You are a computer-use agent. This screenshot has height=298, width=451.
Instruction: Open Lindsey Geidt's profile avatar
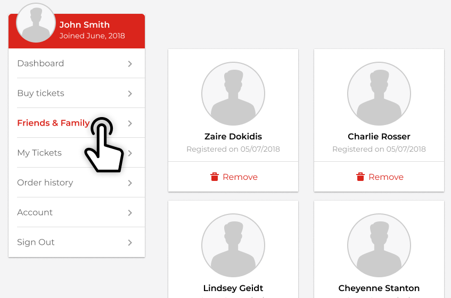[x=233, y=245]
